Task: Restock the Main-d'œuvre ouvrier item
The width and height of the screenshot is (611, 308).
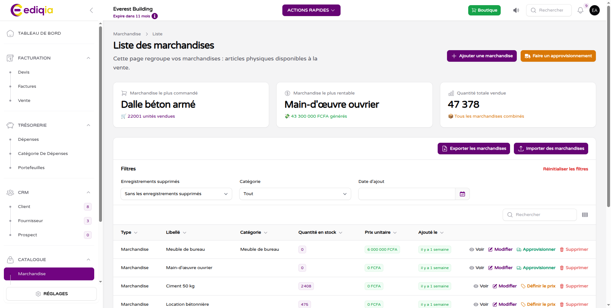Action: point(536,268)
